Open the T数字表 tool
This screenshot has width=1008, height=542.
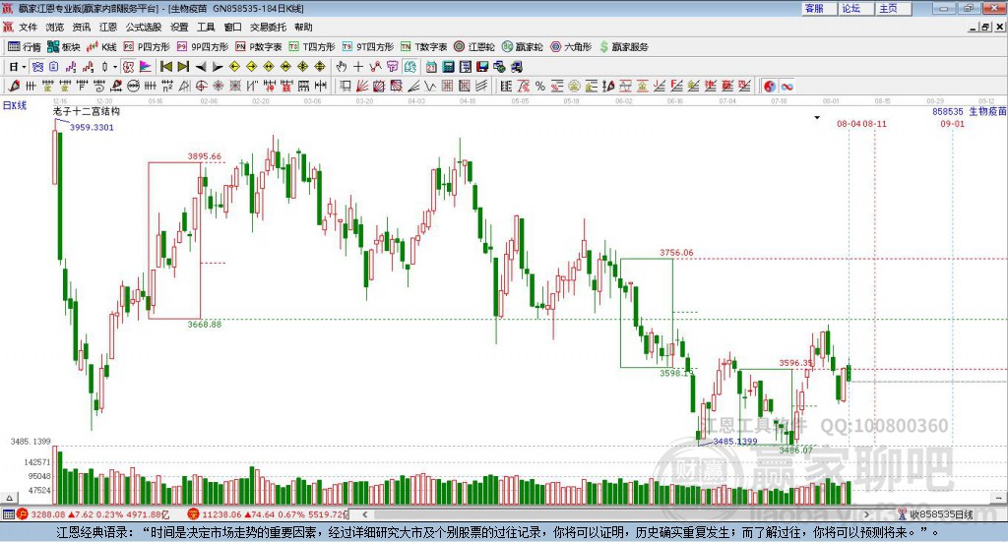click(423, 47)
